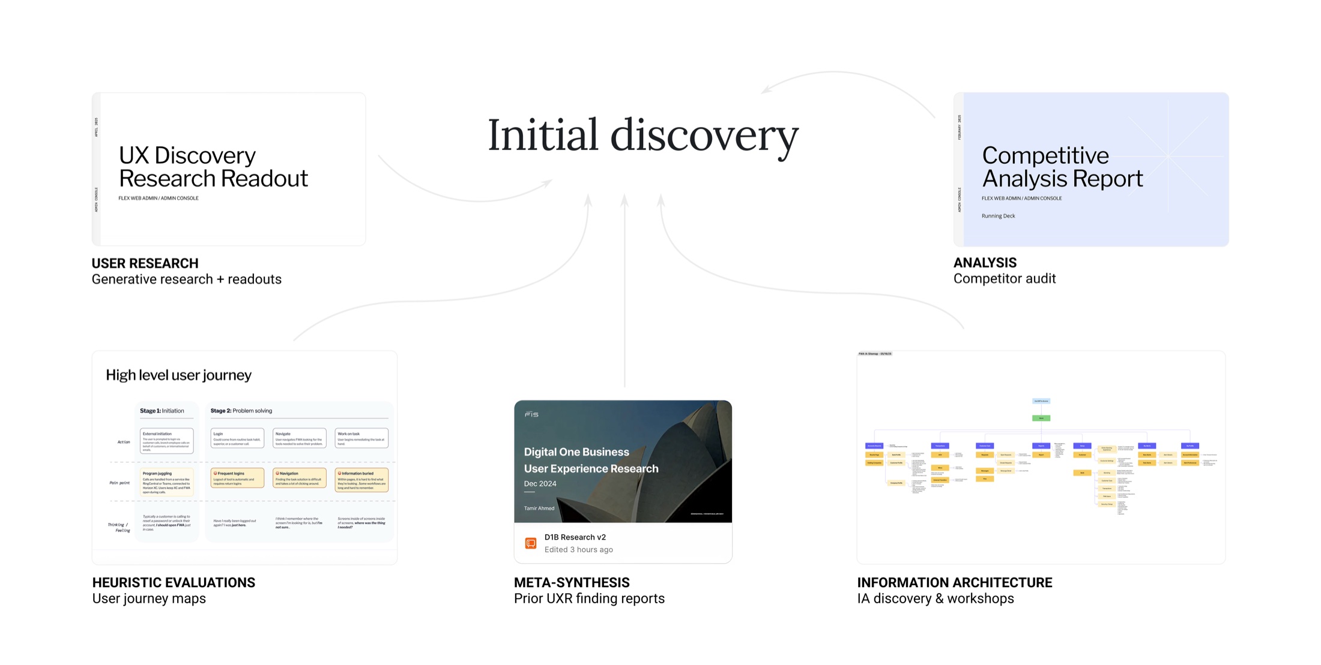Viewport: 1321px width, 665px height.
Task: Click the FWA IA Sitemap label
Action: pos(875,354)
